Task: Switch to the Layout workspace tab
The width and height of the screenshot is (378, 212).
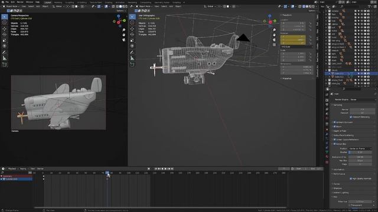Action: [48, 2]
